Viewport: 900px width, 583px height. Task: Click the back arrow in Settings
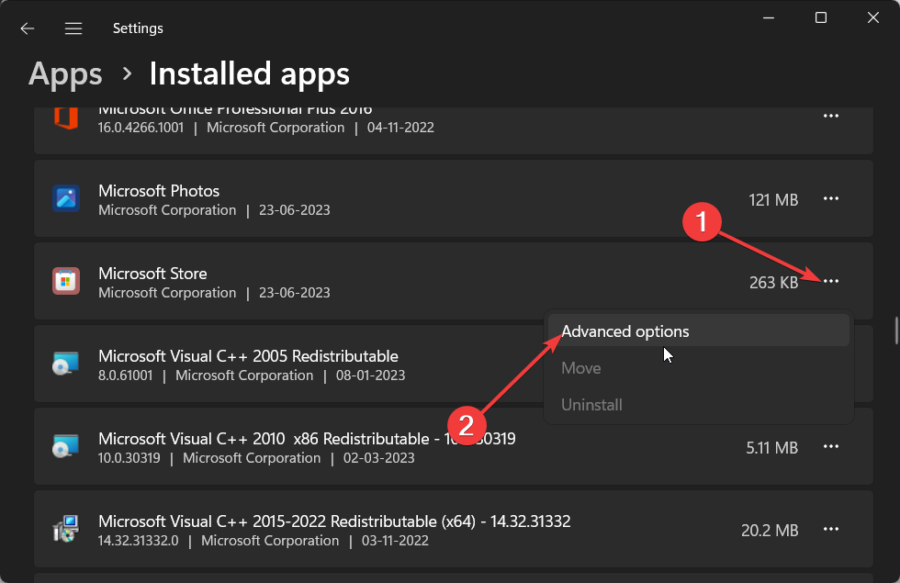click(x=28, y=28)
